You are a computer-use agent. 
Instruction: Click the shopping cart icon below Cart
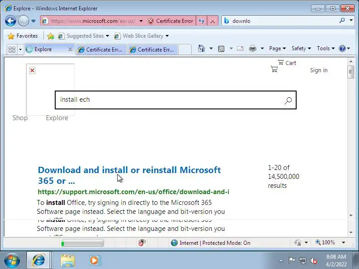point(274,69)
